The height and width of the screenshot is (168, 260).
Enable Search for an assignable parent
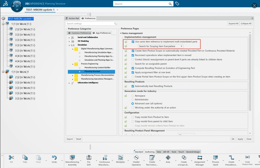point(133,64)
